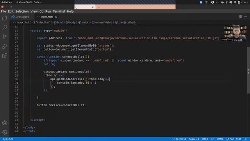Click on 'connectWallet' function name on line 24
The height and width of the screenshot is (141, 250).
pos(73,57)
